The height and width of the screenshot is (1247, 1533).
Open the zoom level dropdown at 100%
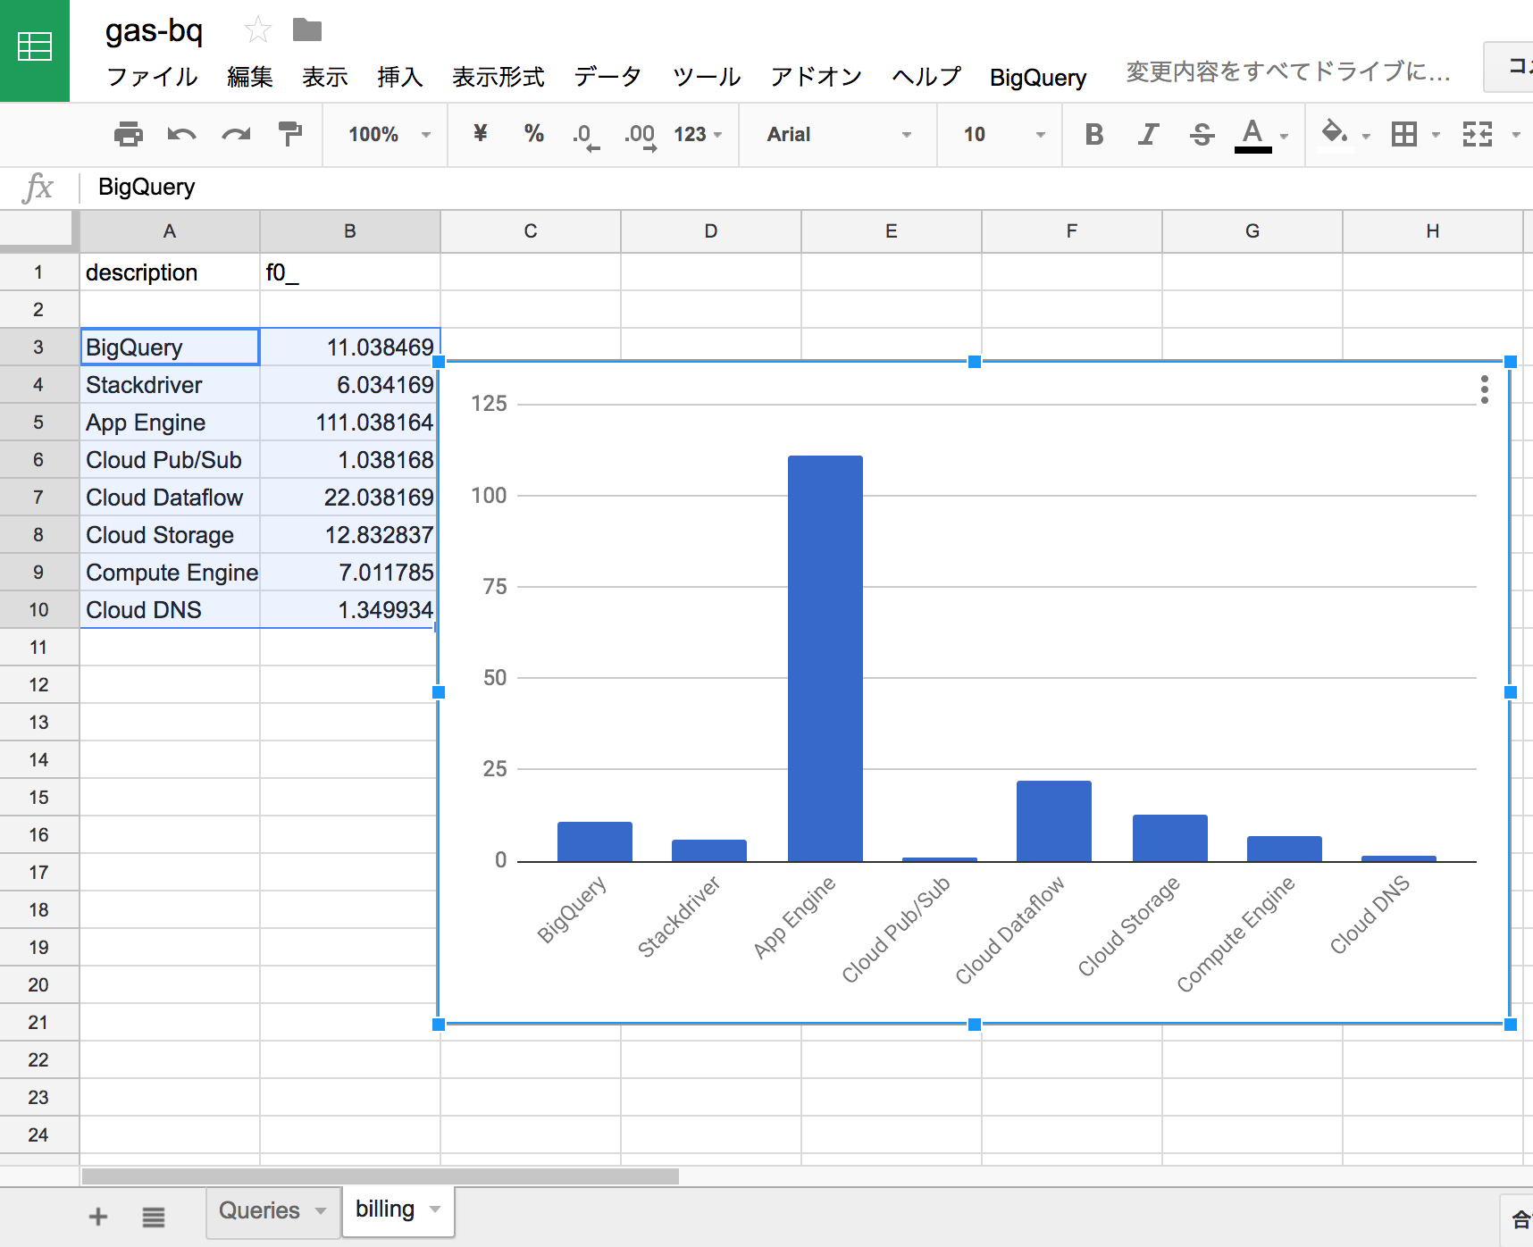[390, 134]
